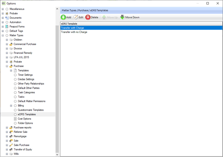Screen dimensions: 223x157
Task: Click the Options window title icon
Action: (x=4, y=3)
